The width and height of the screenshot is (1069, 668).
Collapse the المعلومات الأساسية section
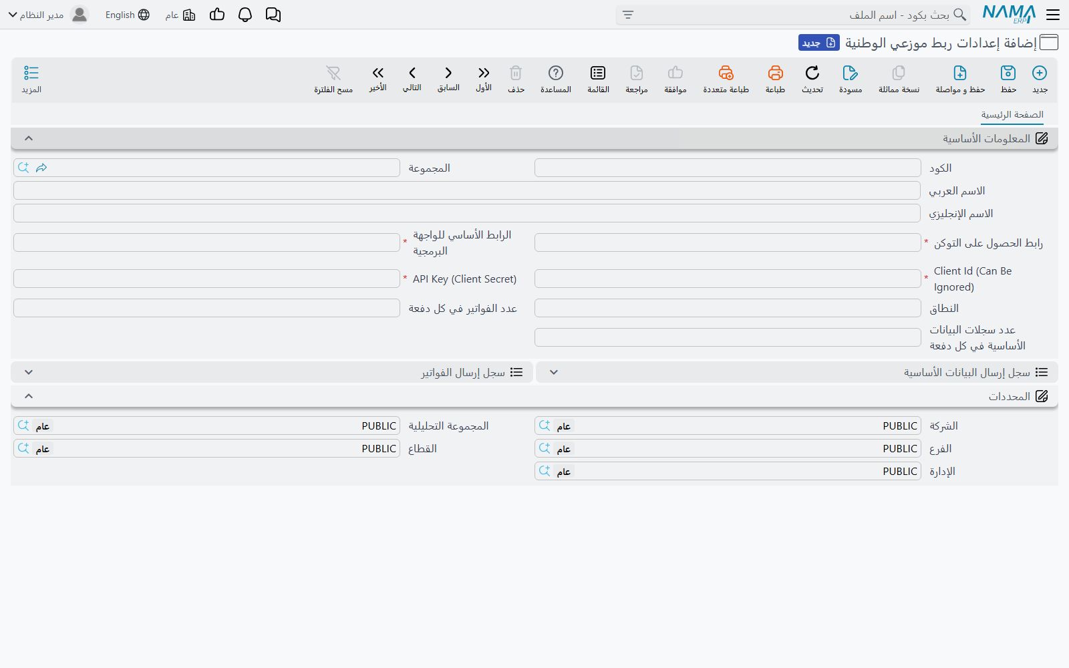click(x=29, y=138)
